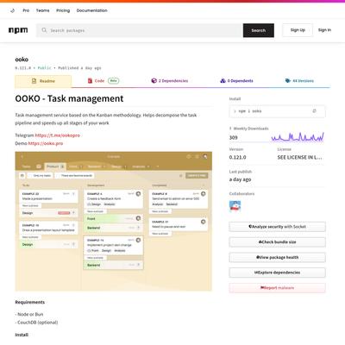Switch to the Code Beta tab
345x345 pixels.
pos(103,81)
